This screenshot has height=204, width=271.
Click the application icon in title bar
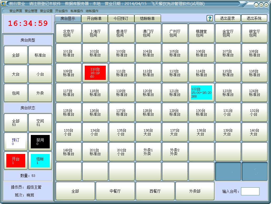pos(3,4)
